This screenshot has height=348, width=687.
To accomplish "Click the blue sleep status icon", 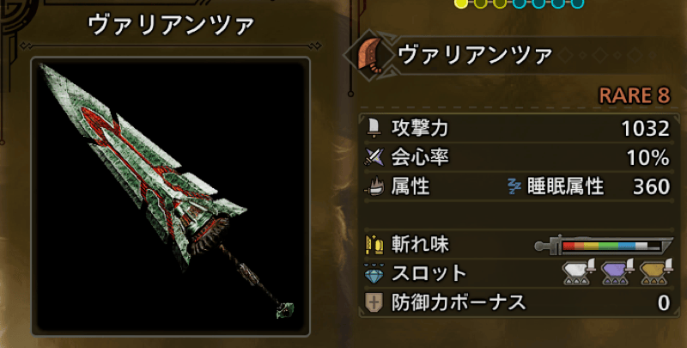I will click(x=514, y=186).
